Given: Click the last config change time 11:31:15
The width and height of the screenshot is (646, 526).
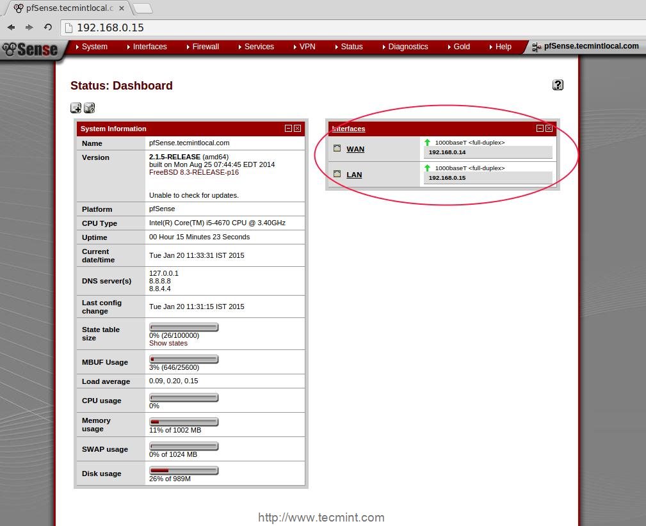Looking at the screenshot, I should 197,307.
